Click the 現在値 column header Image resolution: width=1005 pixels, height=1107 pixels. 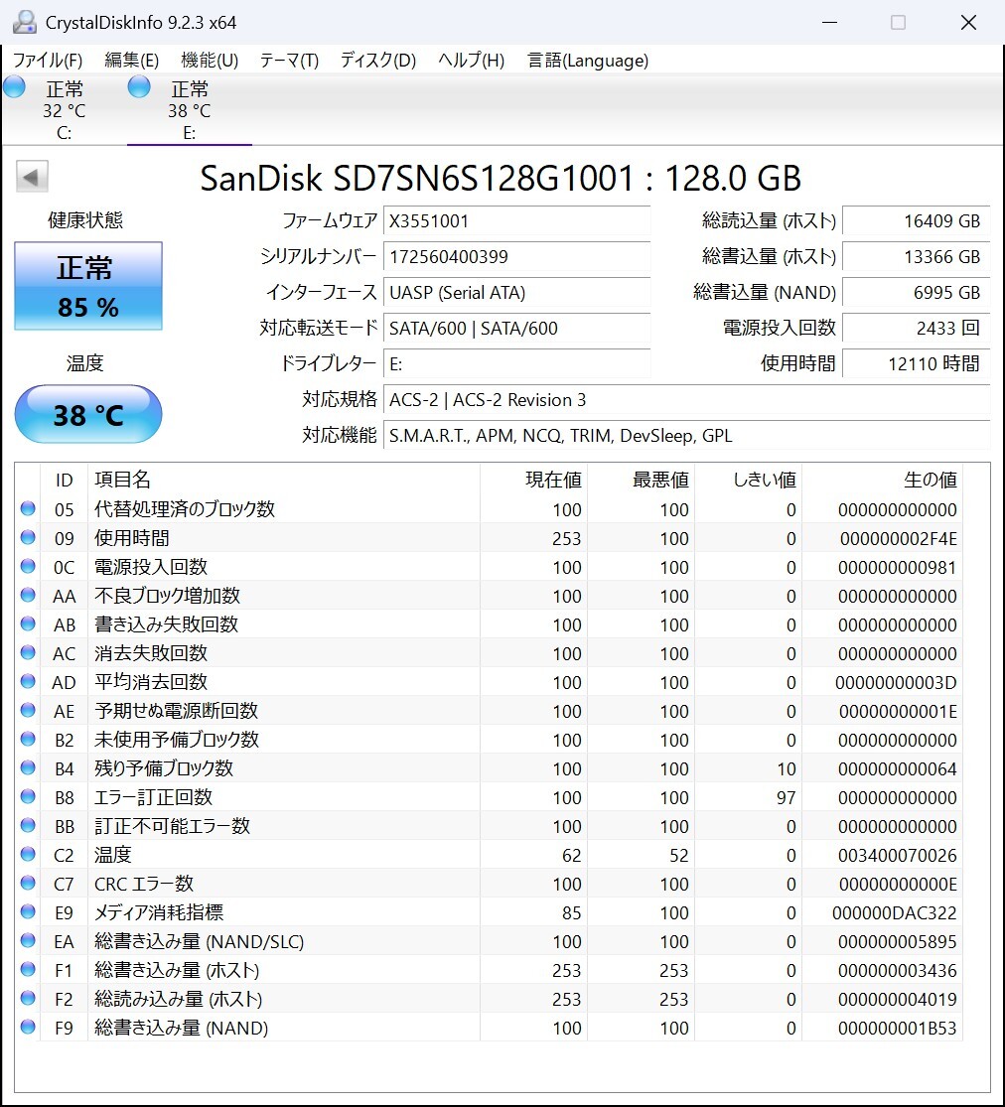pos(534,481)
